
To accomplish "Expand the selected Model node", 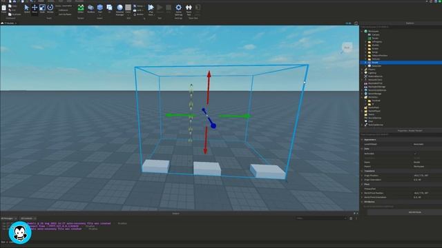I will tap(365, 63).
